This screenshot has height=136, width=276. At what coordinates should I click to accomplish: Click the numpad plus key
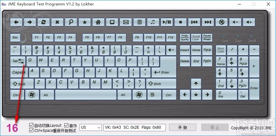point(254,67)
